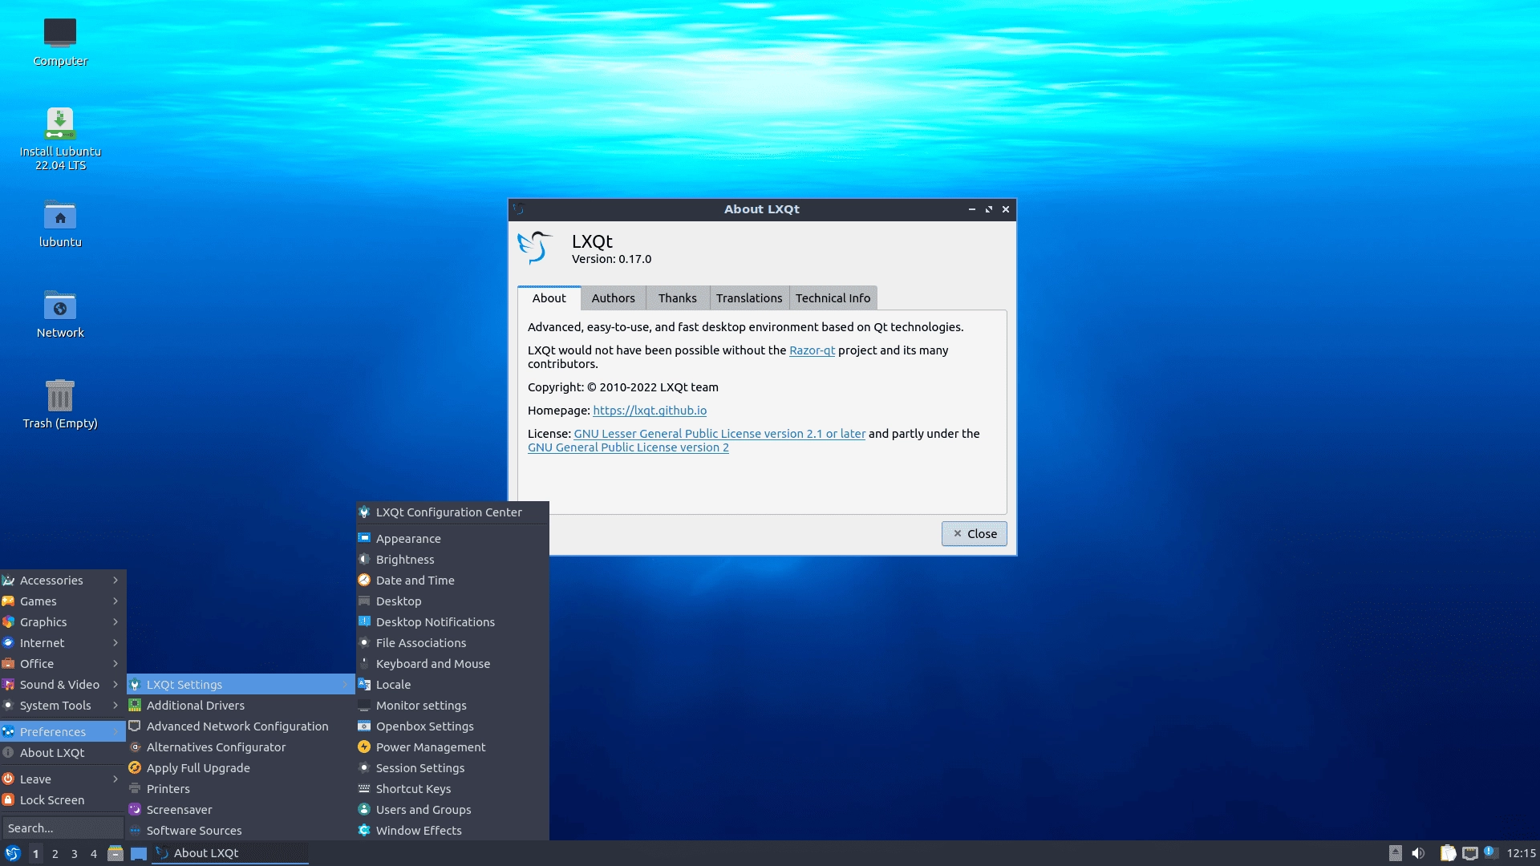The image size is (1540, 866).
Task: Switch to the Thanks tab
Action: coord(677,297)
